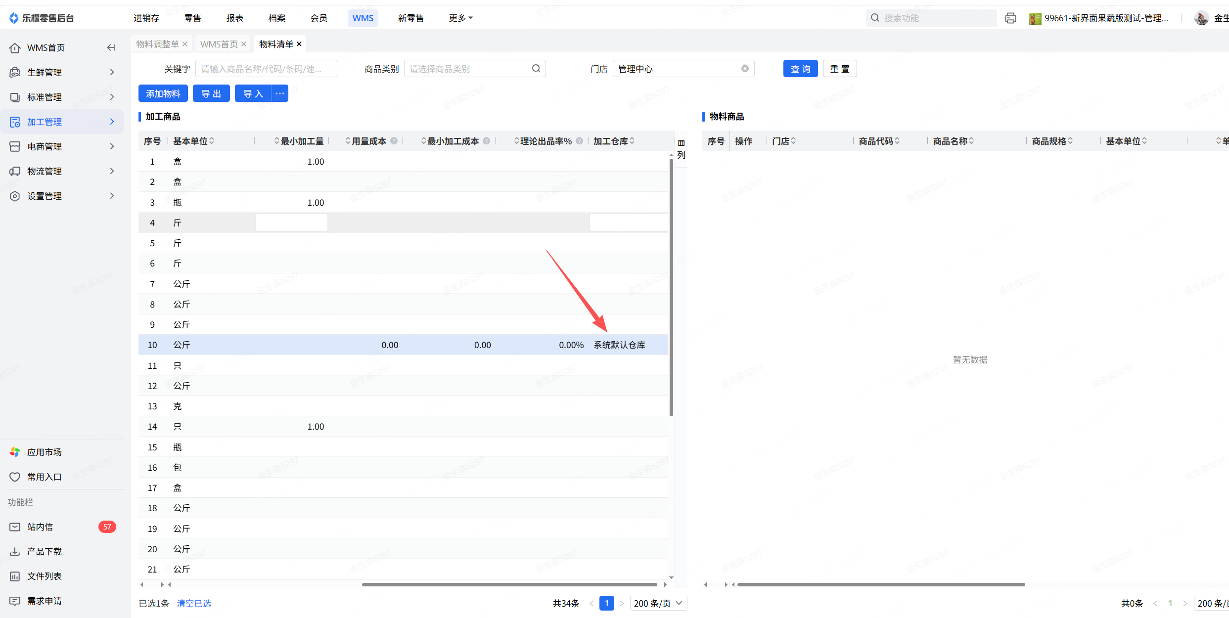Click the search icon in 商品类别 field
This screenshot has width=1229, height=618.
coord(536,69)
